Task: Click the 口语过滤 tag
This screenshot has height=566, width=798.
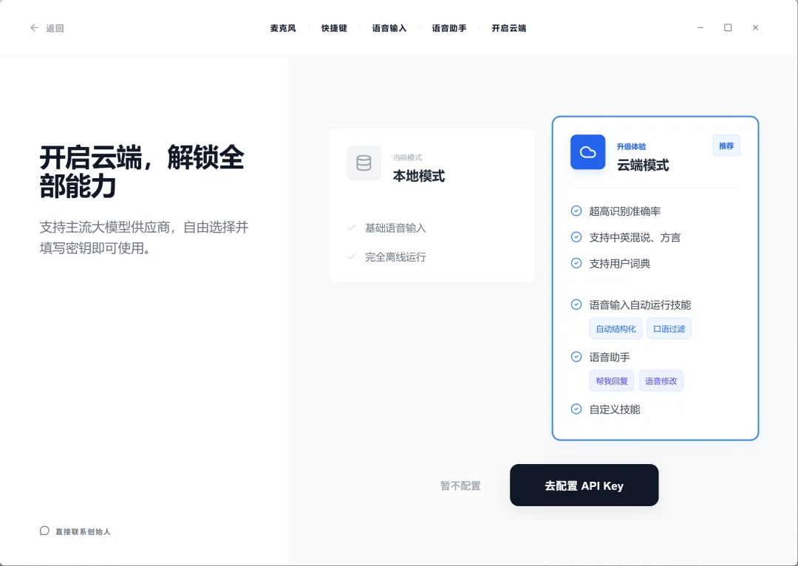Action: (x=669, y=329)
